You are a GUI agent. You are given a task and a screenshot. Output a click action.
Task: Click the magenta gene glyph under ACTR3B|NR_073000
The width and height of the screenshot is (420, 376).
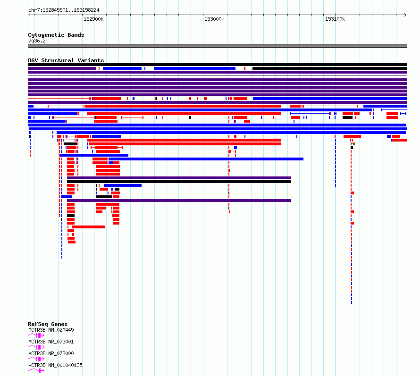click(36, 359)
